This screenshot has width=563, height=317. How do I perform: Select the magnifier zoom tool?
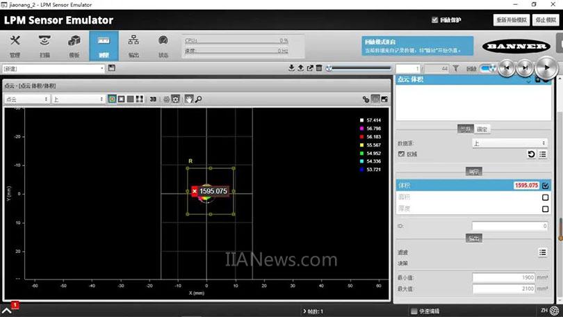pos(198,99)
